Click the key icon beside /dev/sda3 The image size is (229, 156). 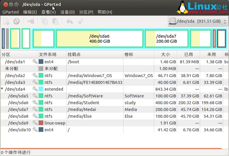point(35,82)
